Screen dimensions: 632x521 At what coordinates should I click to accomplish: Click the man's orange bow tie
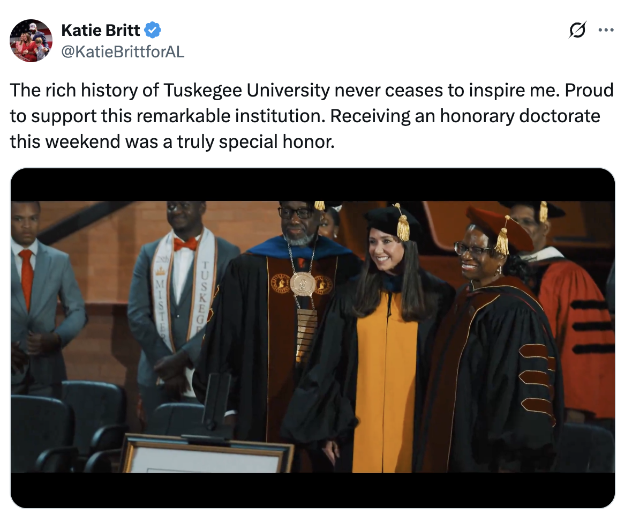185,244
